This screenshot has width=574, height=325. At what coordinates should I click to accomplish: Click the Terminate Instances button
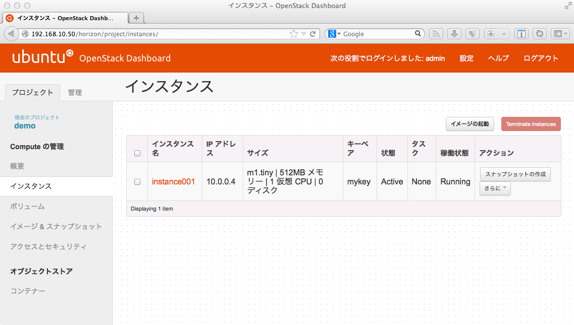coord(531,124)
